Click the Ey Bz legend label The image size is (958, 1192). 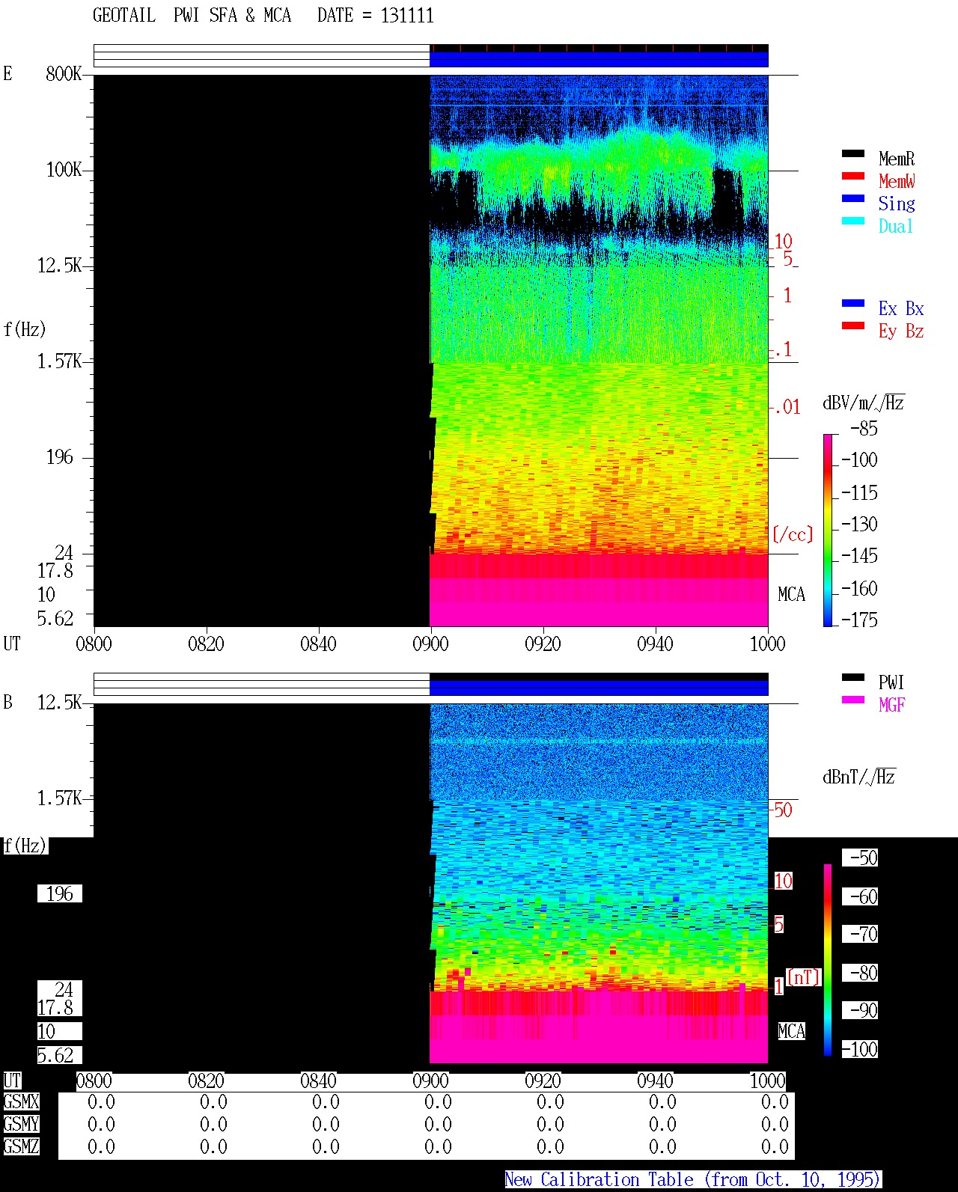pos(901,331)
